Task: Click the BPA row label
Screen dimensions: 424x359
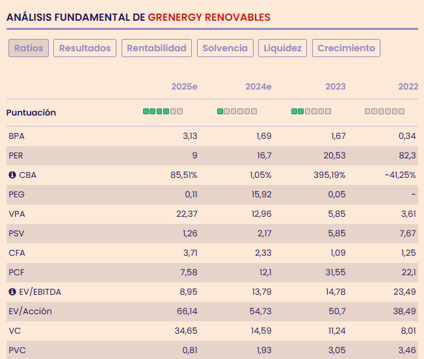Action: point(16,136)
